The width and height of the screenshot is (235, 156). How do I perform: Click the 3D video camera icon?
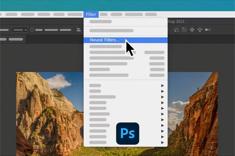point(208,30)
